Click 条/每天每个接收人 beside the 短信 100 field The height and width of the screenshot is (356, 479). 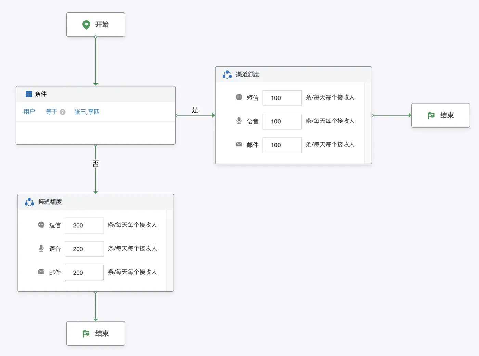click(x=330, y=97)
